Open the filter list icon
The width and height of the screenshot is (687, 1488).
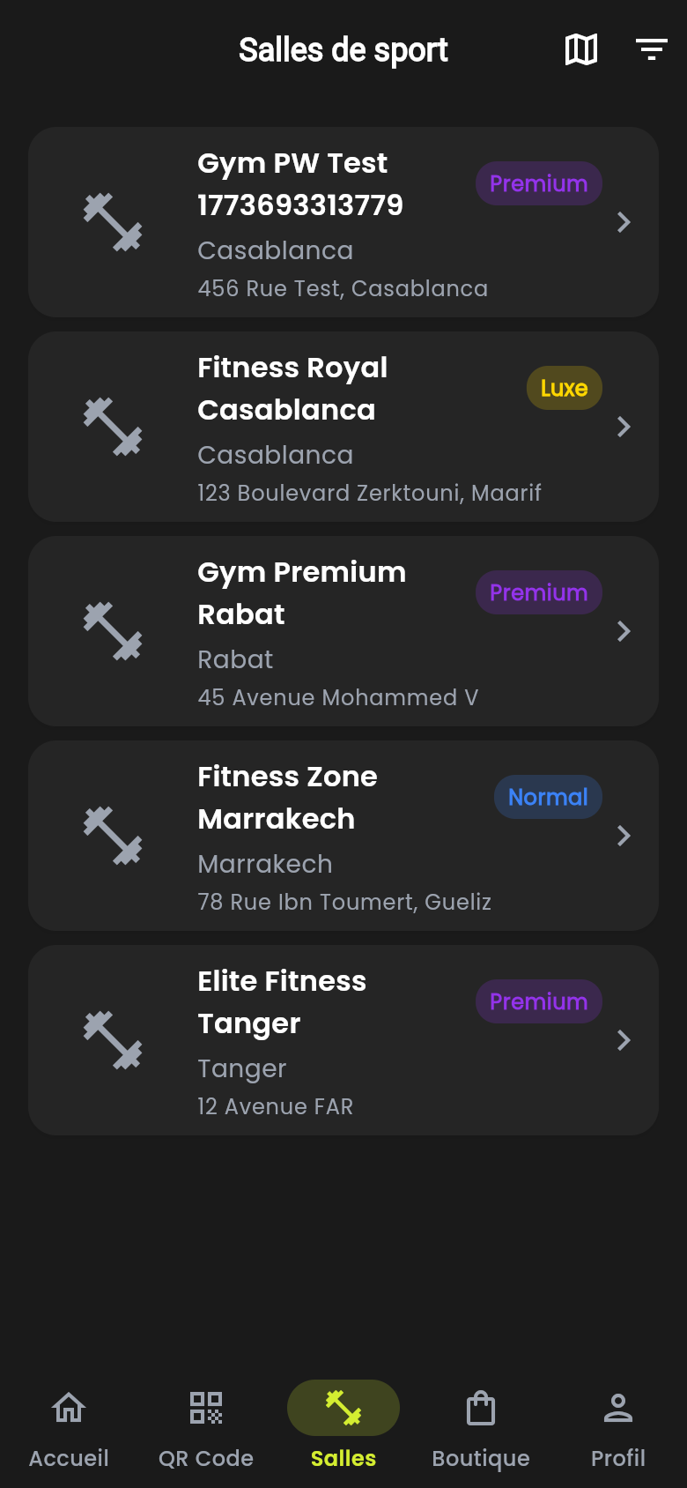(652, 49)
